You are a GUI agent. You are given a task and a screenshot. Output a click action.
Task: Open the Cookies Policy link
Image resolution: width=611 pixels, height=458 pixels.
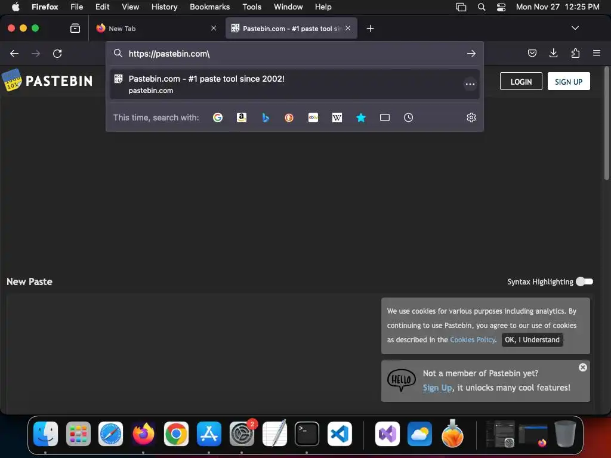473,339
